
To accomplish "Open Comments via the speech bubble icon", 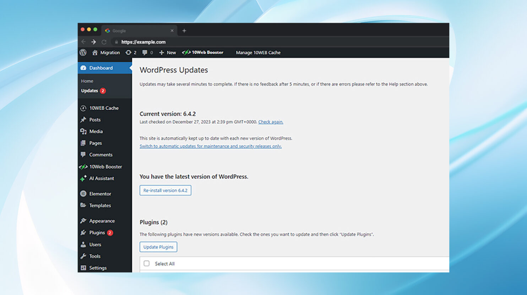I will tap(84, 155).
